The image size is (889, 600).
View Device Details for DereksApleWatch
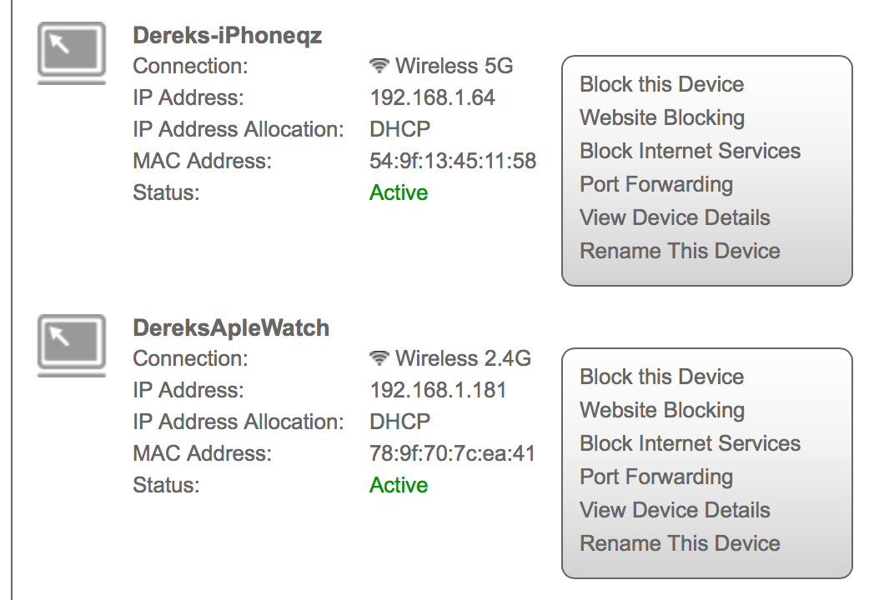click(675, 510)
